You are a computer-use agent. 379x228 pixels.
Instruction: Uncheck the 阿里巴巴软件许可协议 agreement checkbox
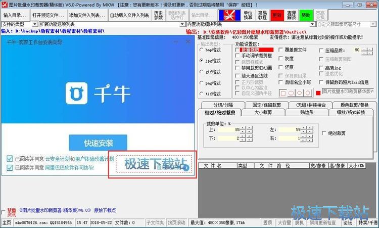point(10,167)
